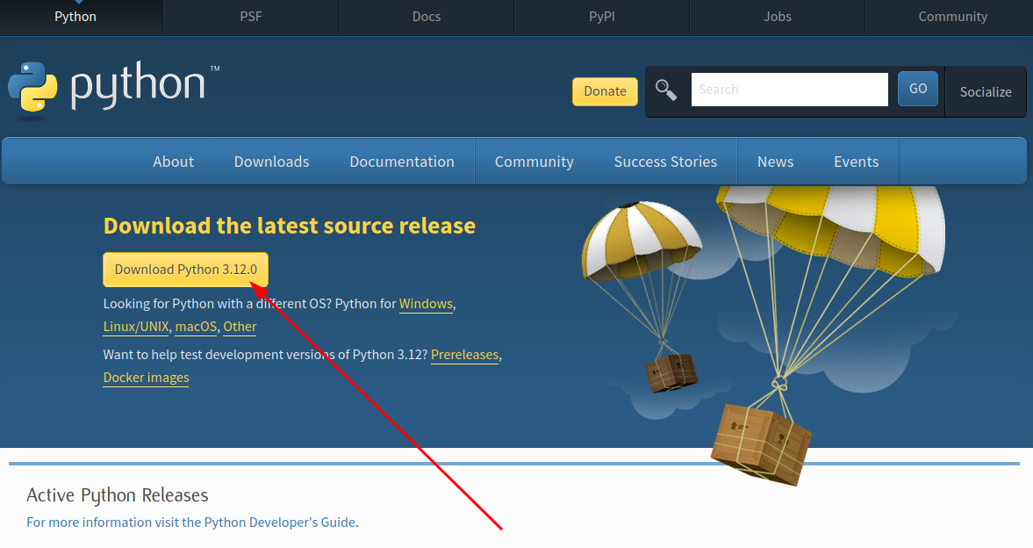This screenshot has height=548, width=1033.
Task: Open the Jobs tab
Action: point(777,16)
